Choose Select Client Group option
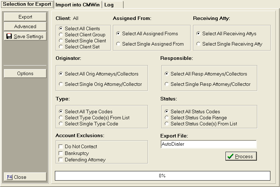 pyautogui.click(x=61, y=35)
